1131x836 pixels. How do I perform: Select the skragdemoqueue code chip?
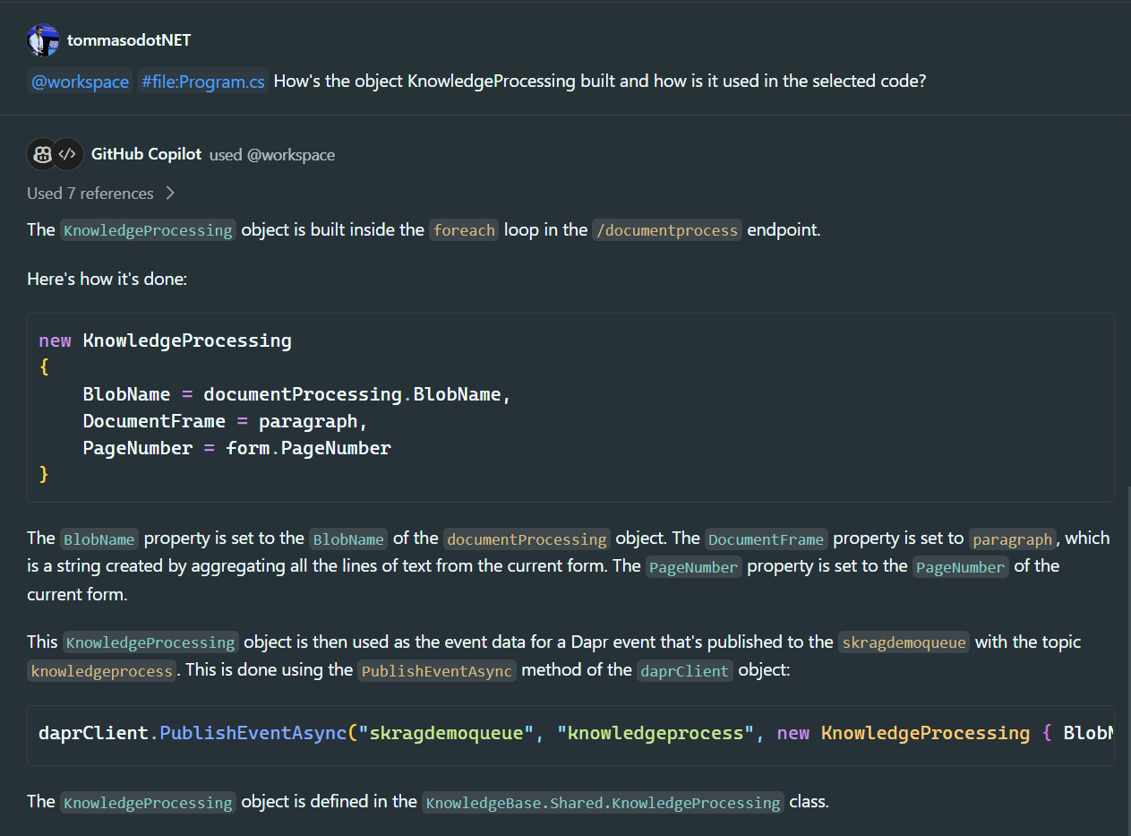coord(904,642)
